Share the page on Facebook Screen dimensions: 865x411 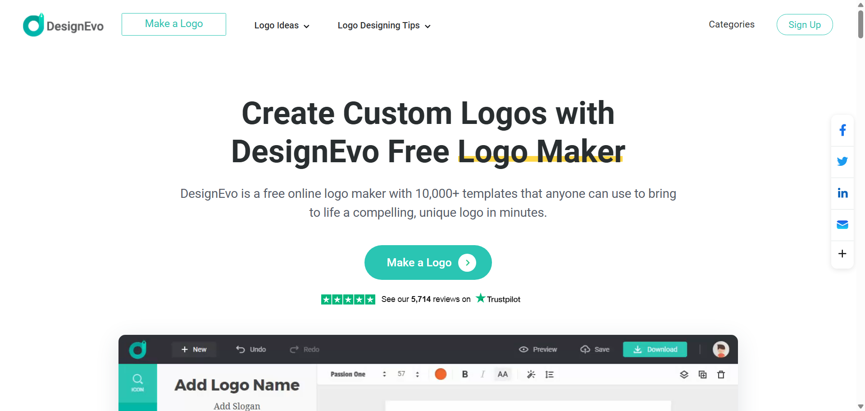[842, 130]
